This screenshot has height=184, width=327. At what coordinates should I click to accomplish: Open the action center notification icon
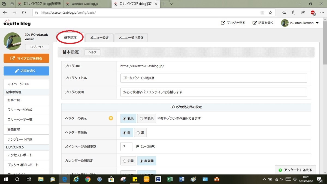[320, 179]
